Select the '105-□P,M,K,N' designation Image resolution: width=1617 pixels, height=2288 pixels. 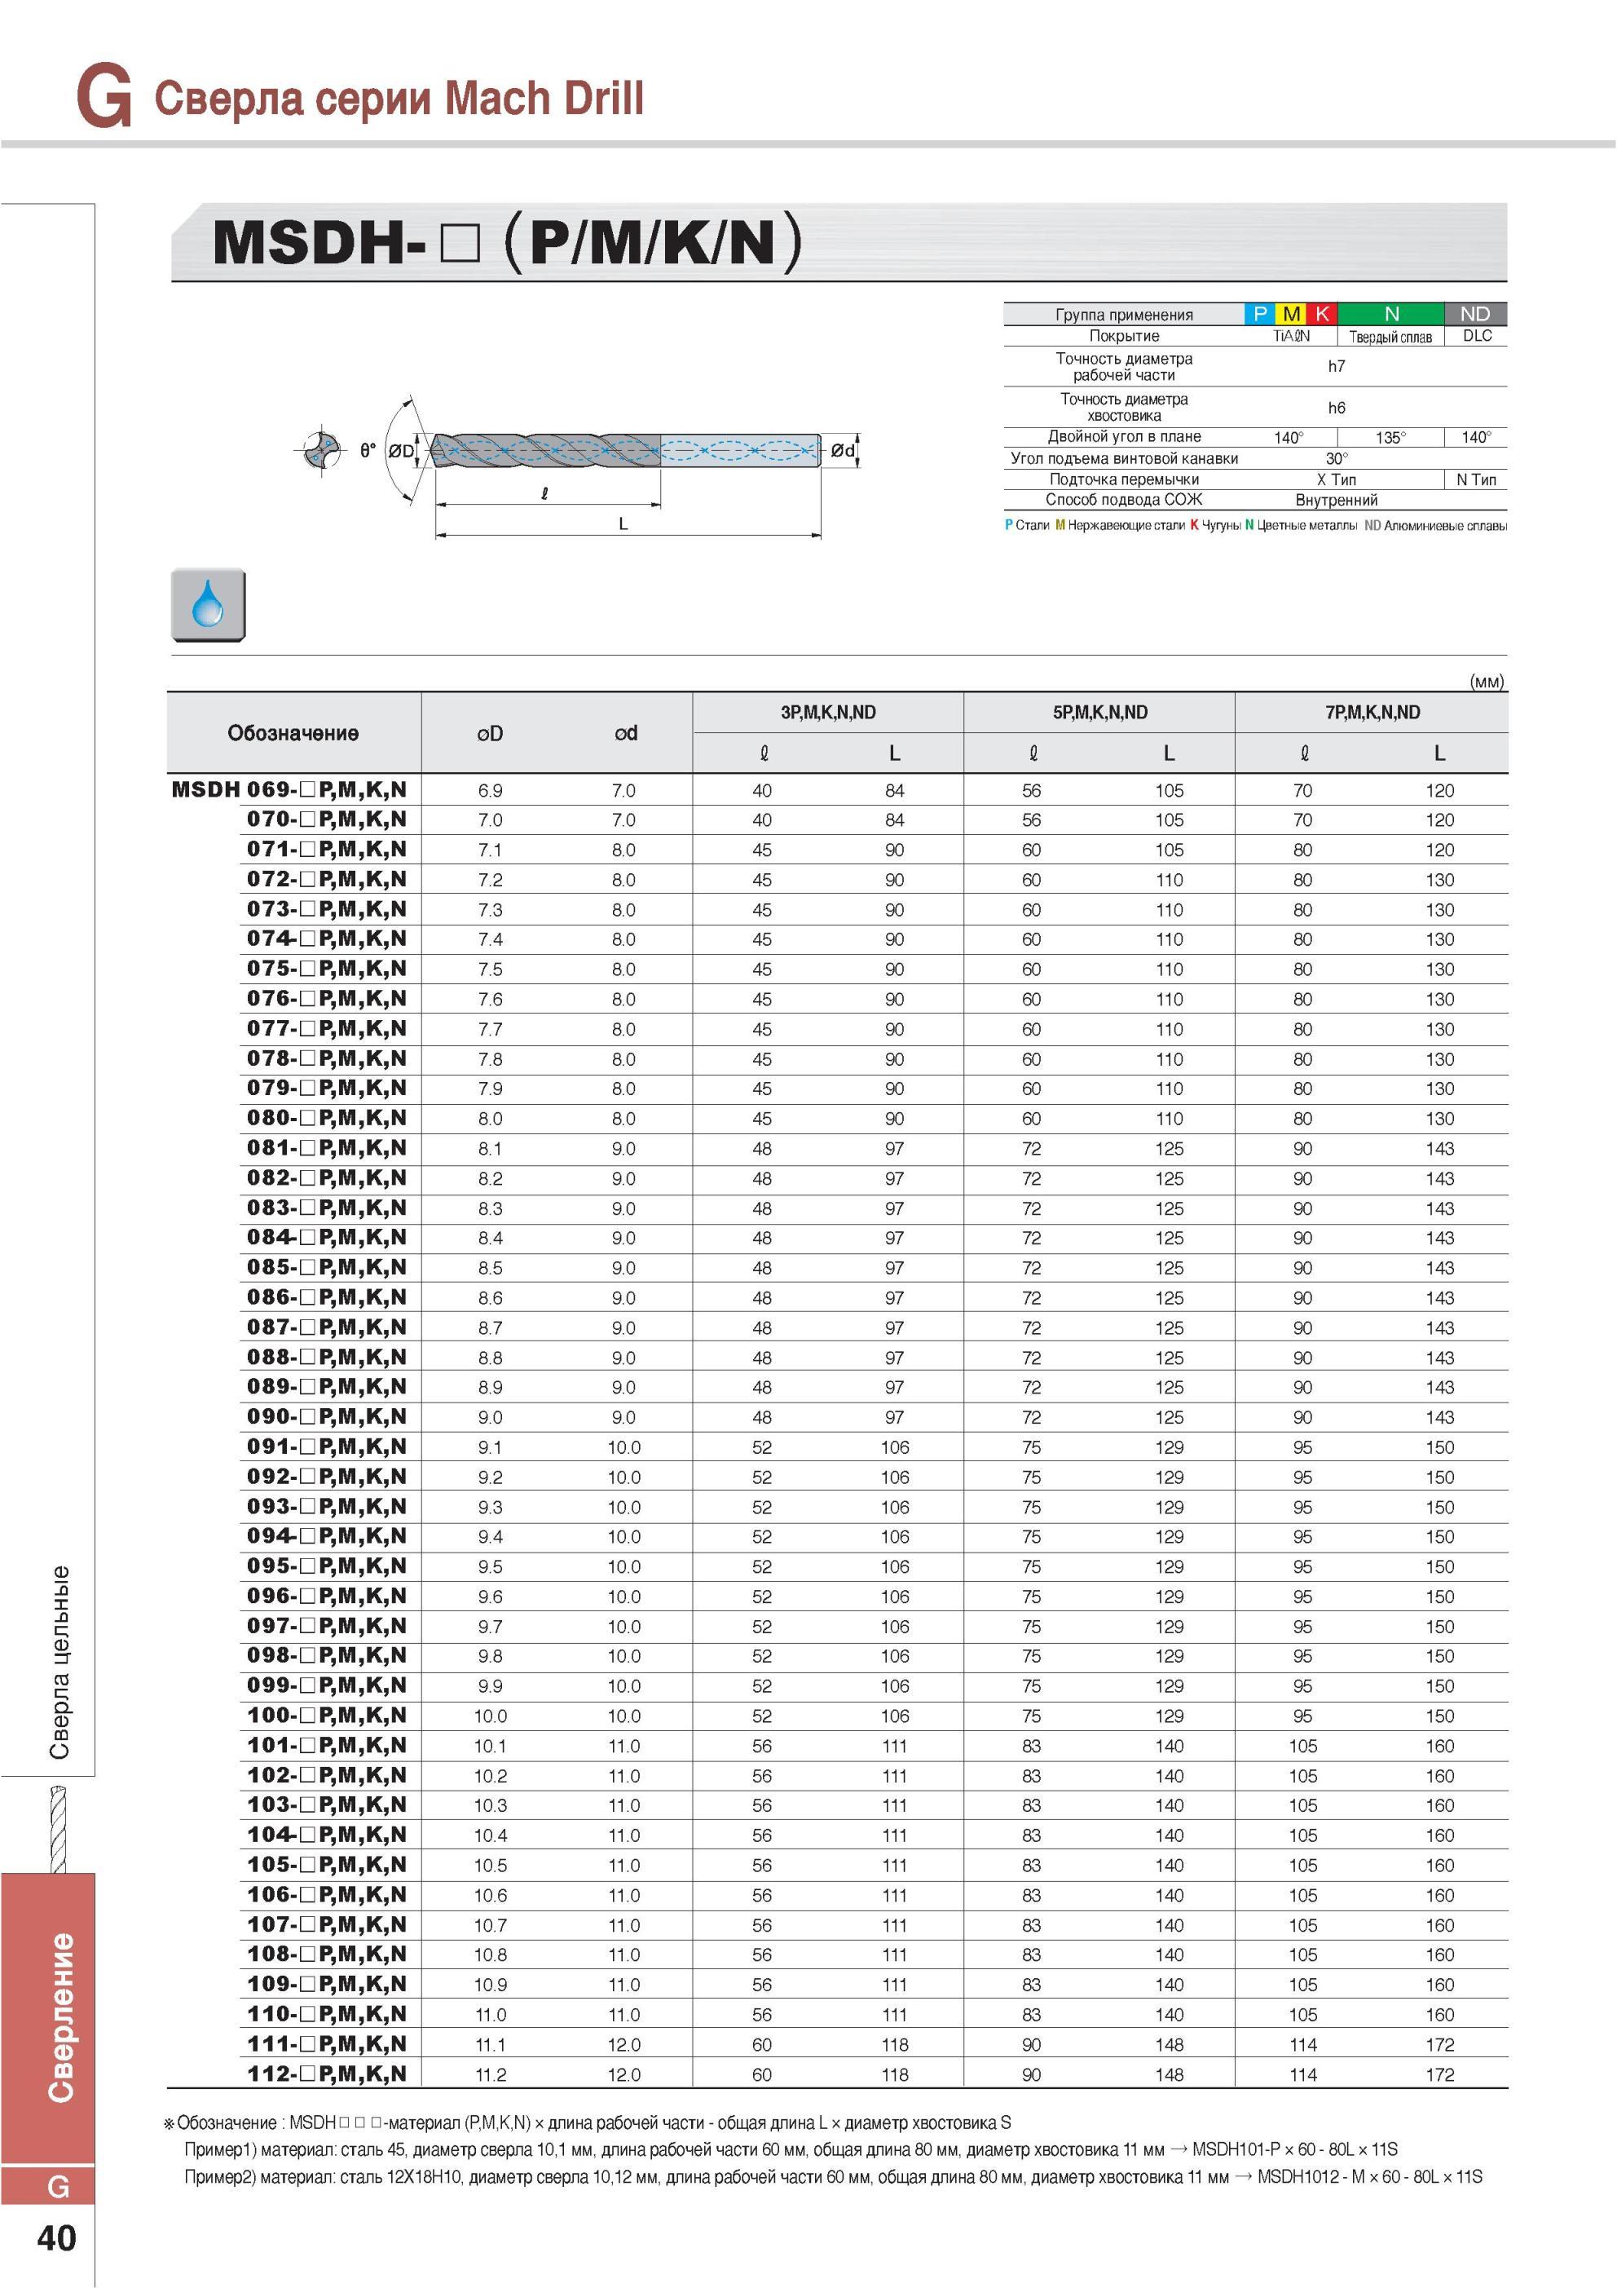327,1865
